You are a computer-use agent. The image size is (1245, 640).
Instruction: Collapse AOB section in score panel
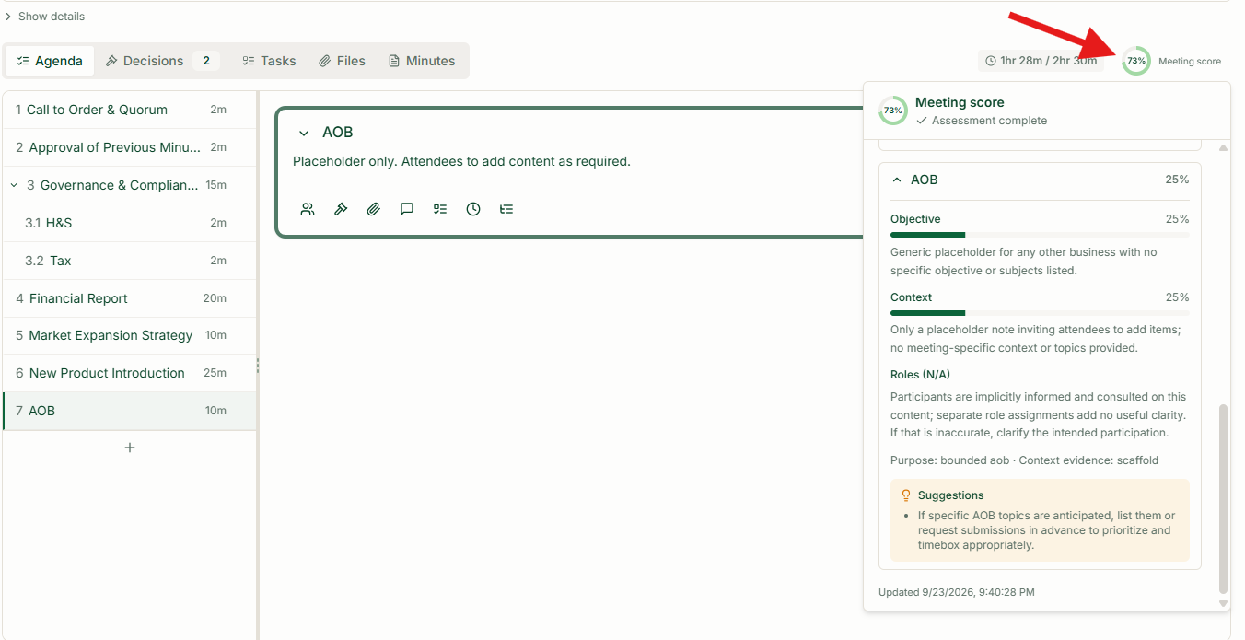897,180
